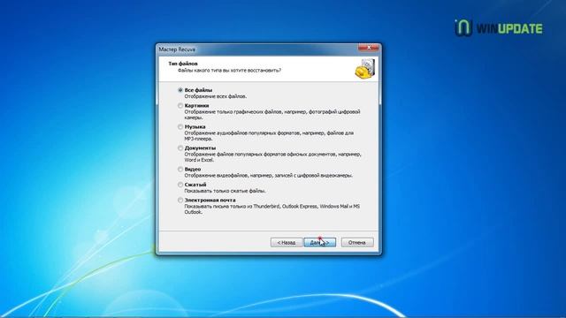Pick the "Документы" file type
Screen dimensions: 566x318
tap(180, 148)
